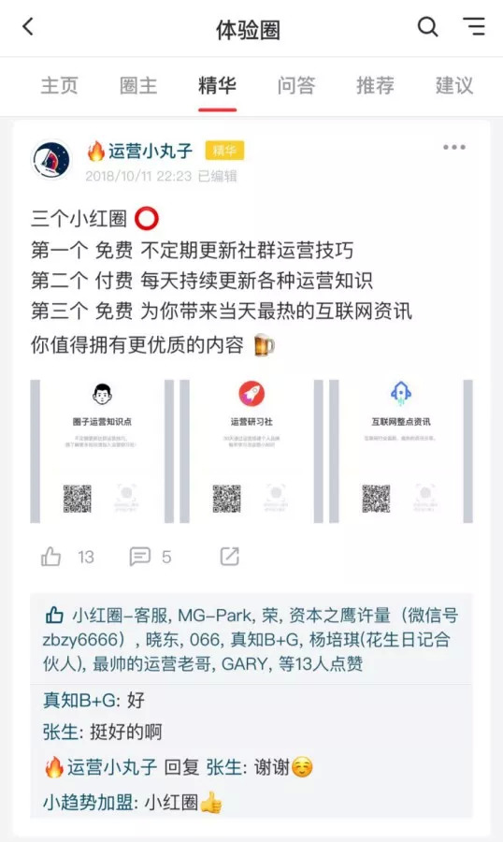
Task: Open the post's three-dot options menu
Action: (454, 147)
